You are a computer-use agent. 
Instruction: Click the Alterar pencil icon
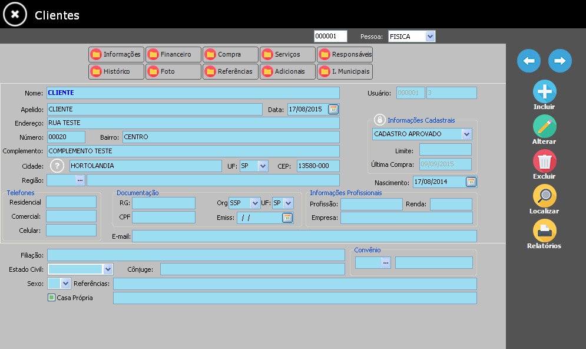point(545,126)
